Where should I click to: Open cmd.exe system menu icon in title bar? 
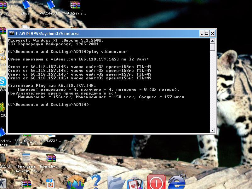point(12,33)
